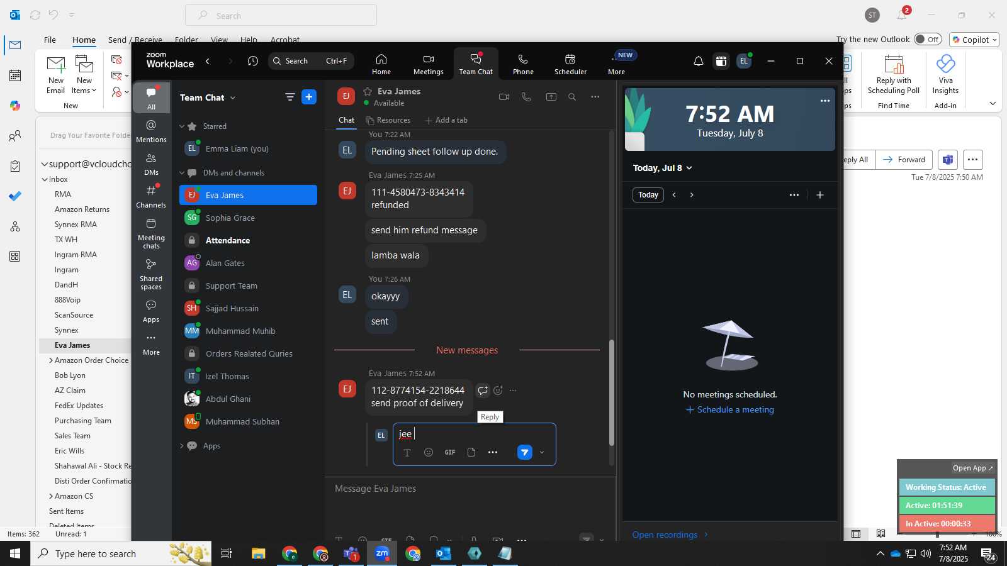This screenshot has height=566, width=1007.
Task: Click Zoom search box
Action: point(311,61)
